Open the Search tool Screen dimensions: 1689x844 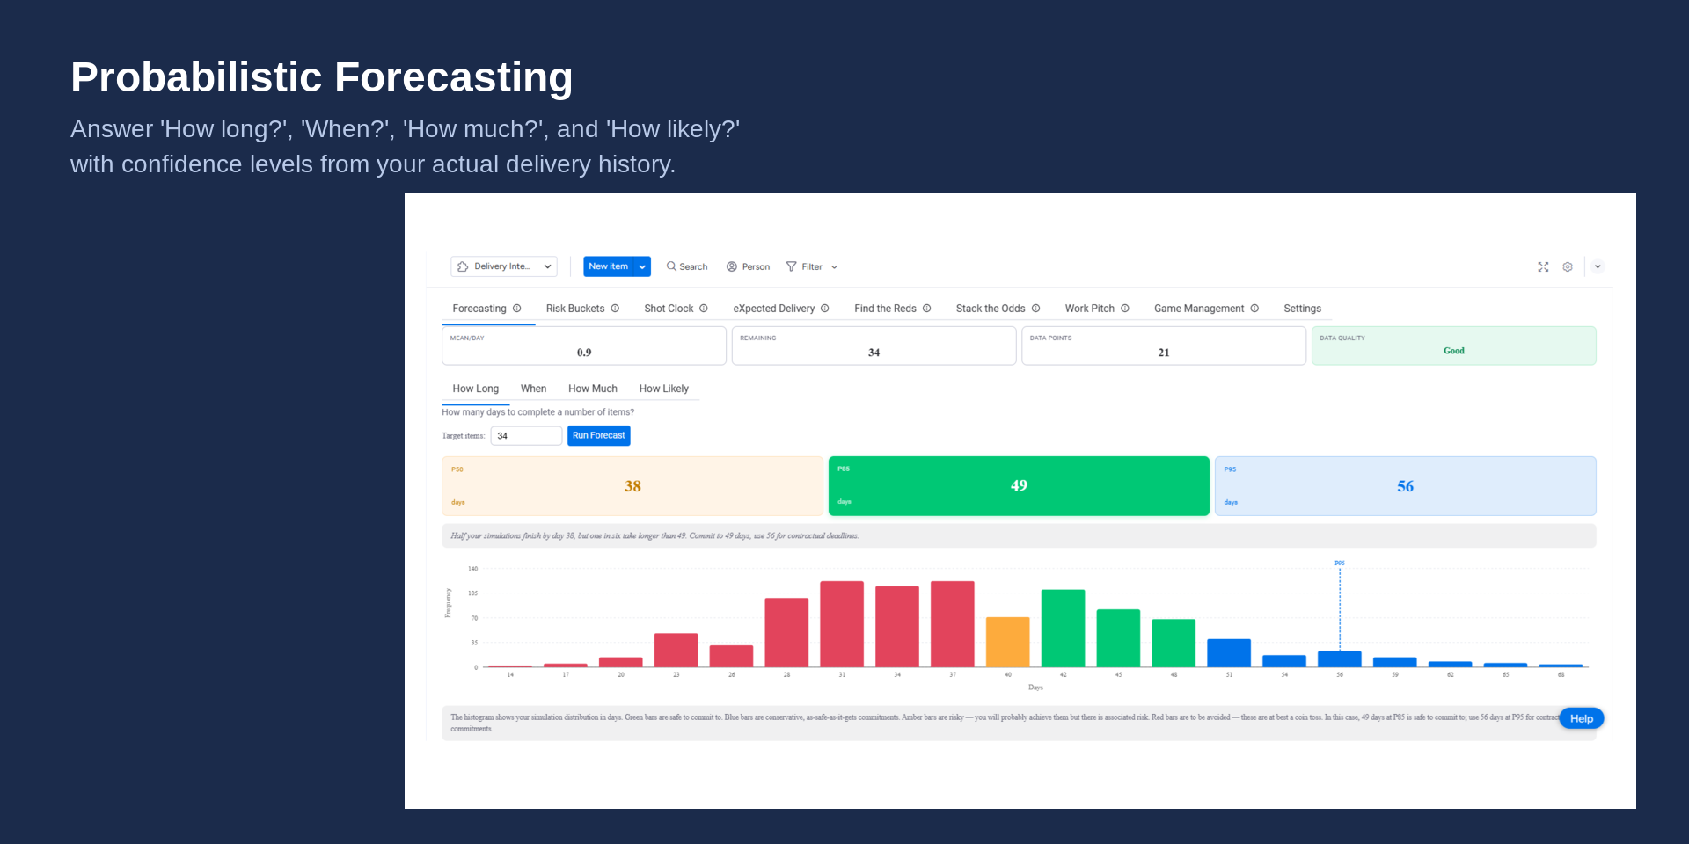pyautogui.click(x=687, y=266)
